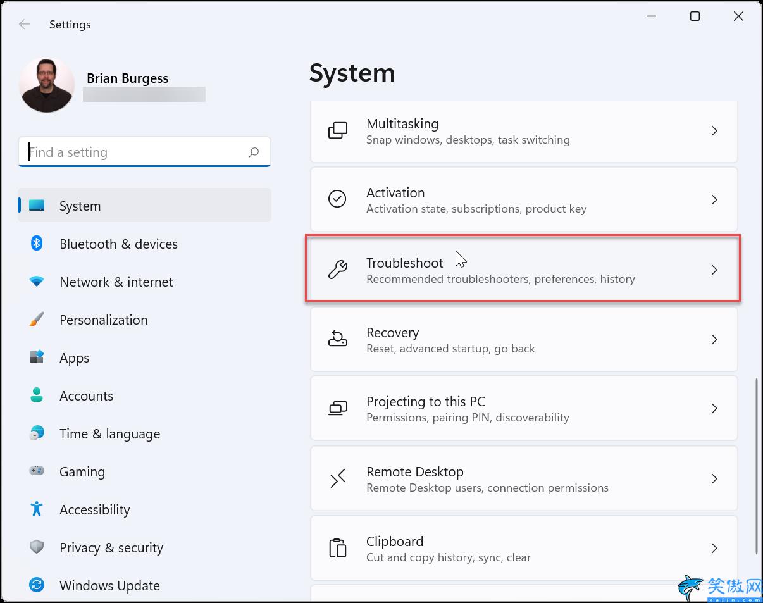
Task: Click the Find a setting search field
Action: (x=144, y=152)
